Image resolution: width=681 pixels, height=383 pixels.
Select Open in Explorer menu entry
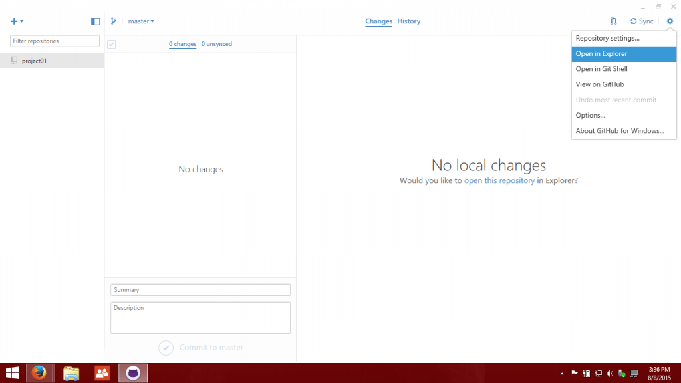tap(624, 54)
